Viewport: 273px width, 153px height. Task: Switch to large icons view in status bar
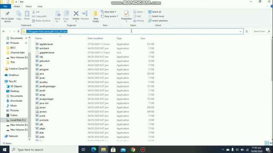coord(271,143)
